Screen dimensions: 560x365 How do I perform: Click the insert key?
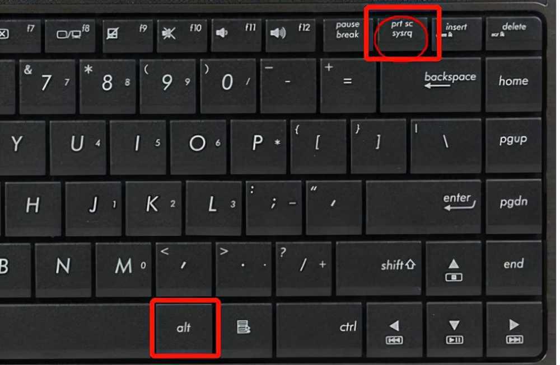click(456, 33)
